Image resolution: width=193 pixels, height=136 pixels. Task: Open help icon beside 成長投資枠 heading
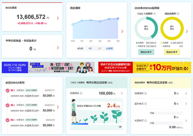point(178,14)
